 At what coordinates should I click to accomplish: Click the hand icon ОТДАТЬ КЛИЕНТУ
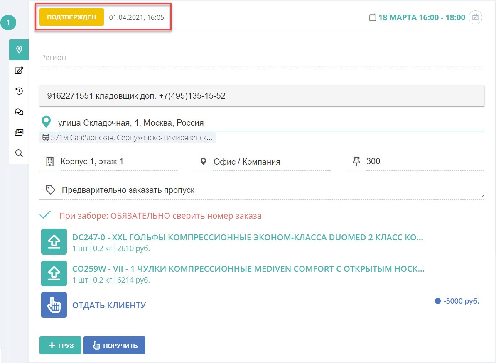(54, 305)
